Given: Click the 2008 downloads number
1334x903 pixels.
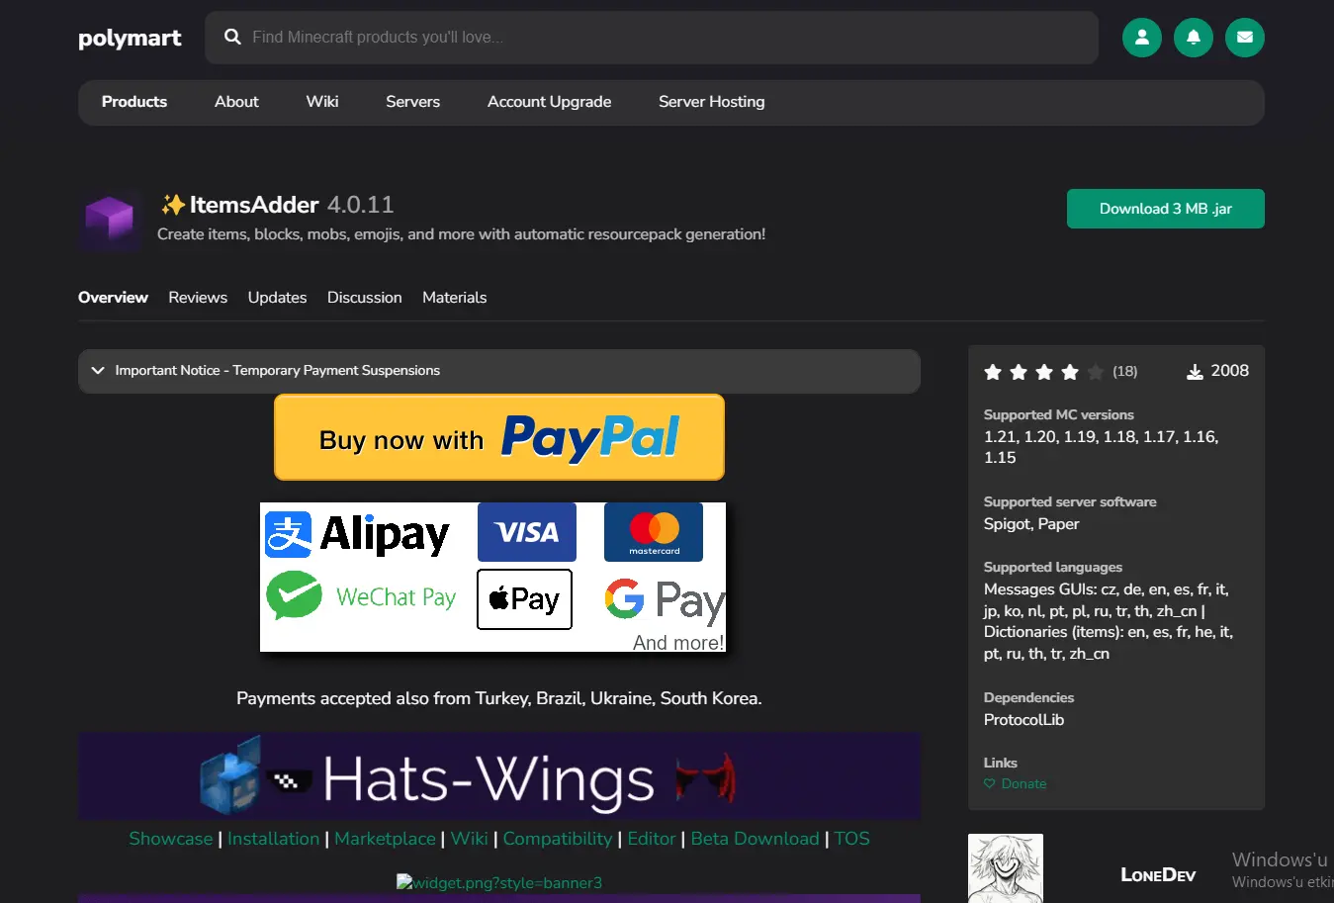Looking at the screenshot, I should [x=1230, y=371].
